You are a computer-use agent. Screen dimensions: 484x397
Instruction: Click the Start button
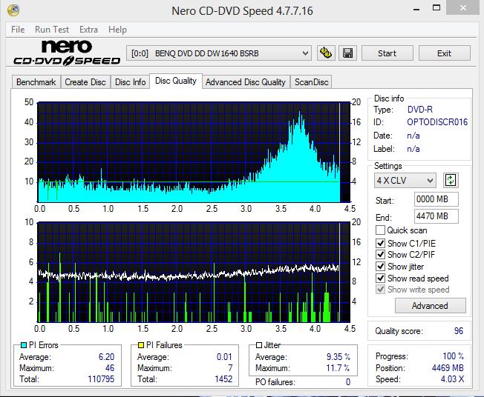pos(387,53)
